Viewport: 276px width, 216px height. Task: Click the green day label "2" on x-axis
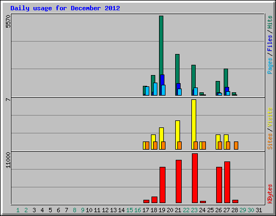[26, 210]
